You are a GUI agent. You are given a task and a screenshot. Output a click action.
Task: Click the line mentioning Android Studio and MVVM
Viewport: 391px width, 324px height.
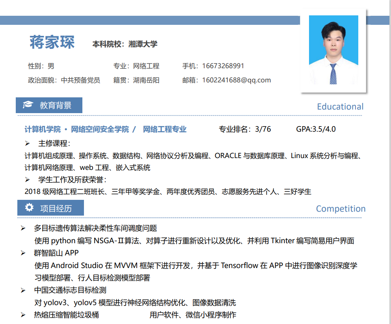pyautogui.click(x=196, y=265)
